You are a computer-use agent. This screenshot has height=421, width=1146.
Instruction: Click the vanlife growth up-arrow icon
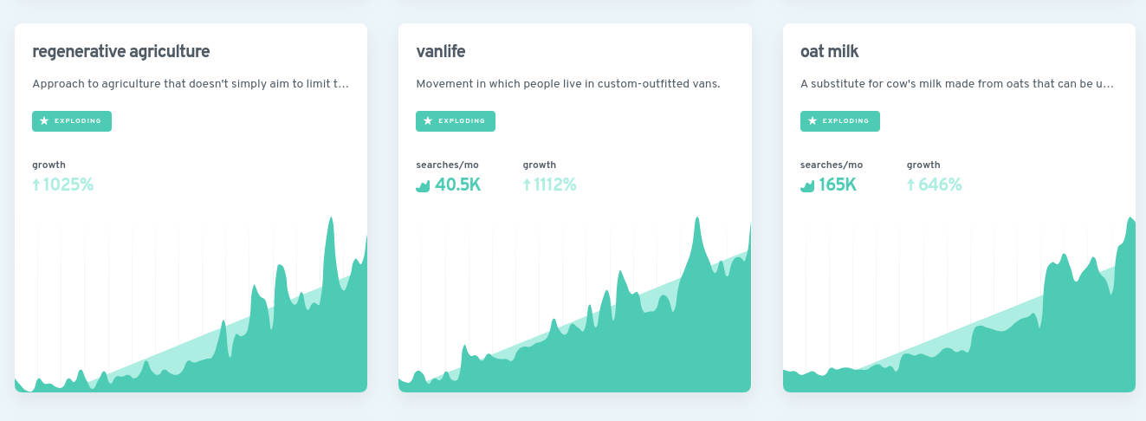527,185
